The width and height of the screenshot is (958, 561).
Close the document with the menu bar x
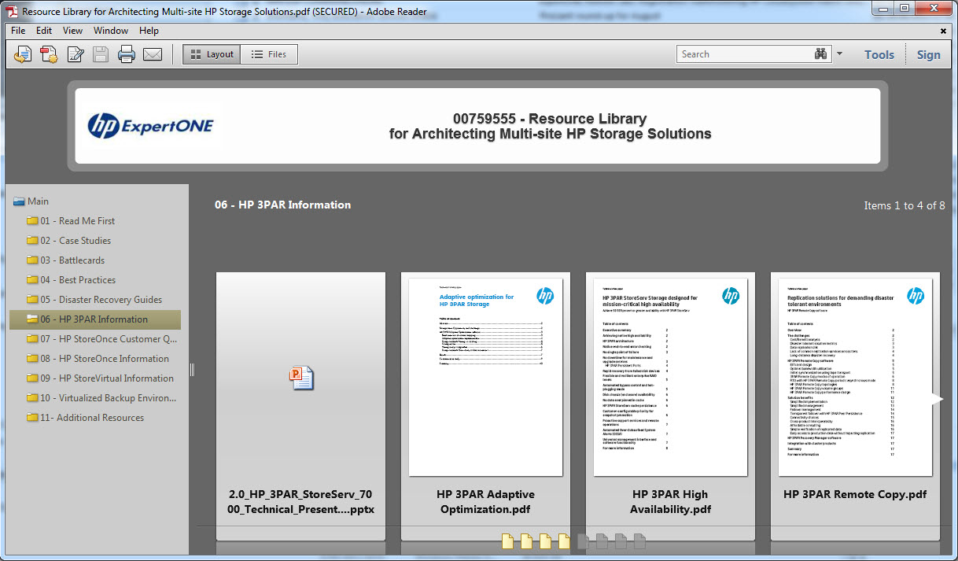click(x=943, y=31)
